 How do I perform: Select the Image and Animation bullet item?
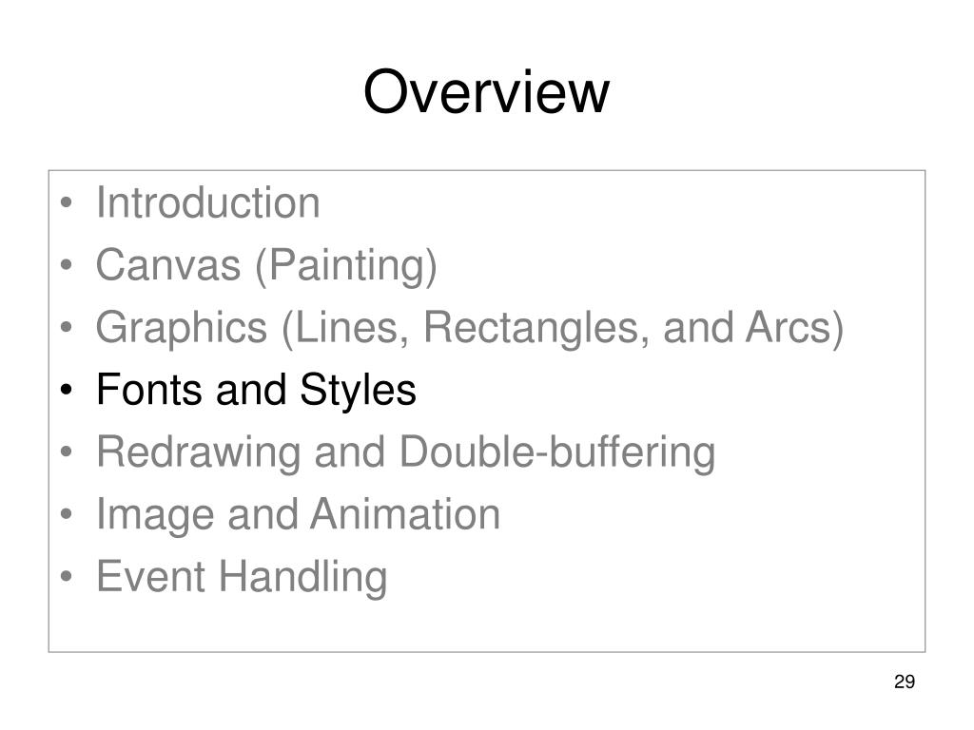[x=298, y=514]
